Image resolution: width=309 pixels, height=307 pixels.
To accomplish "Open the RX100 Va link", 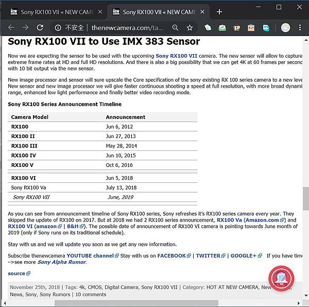I will tap(229, 220).
